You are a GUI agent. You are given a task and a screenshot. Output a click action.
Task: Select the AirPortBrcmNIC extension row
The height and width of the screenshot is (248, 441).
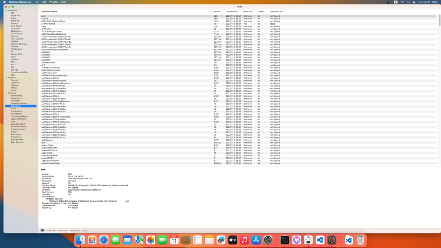[239, 63]
